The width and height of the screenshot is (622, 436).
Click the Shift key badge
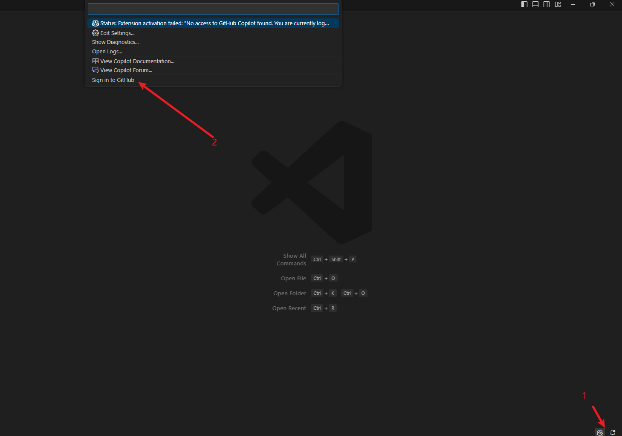point(336,259)
